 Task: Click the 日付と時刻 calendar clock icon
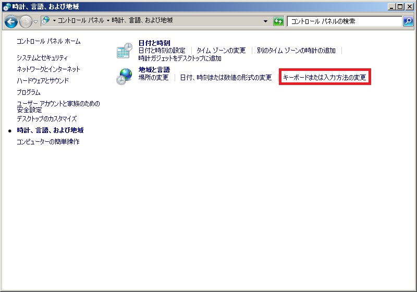click(x=124, y=50)
